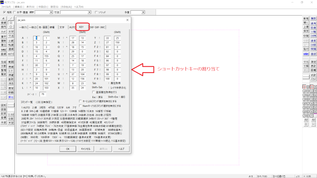The image size is (317, 178).
Task: Select the rectangle tool icon
Action: pos(12,23)
